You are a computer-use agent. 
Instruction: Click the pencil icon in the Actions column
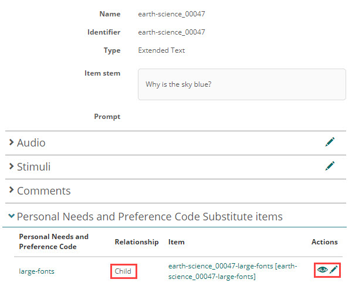(x=334, y=270)
